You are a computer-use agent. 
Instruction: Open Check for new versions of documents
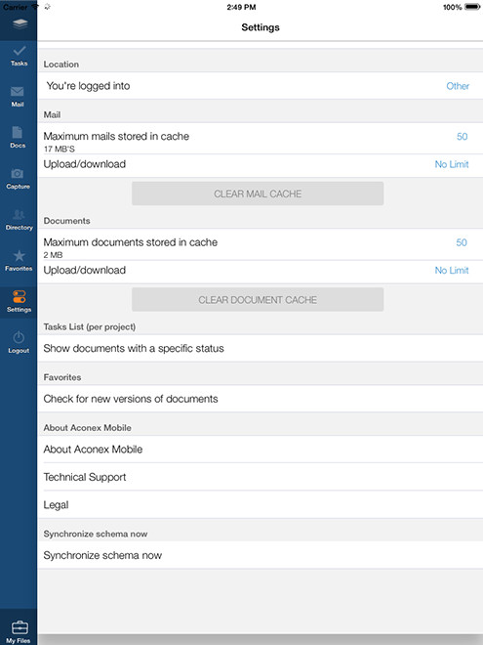pyautogui.click(x=260, y=399)
